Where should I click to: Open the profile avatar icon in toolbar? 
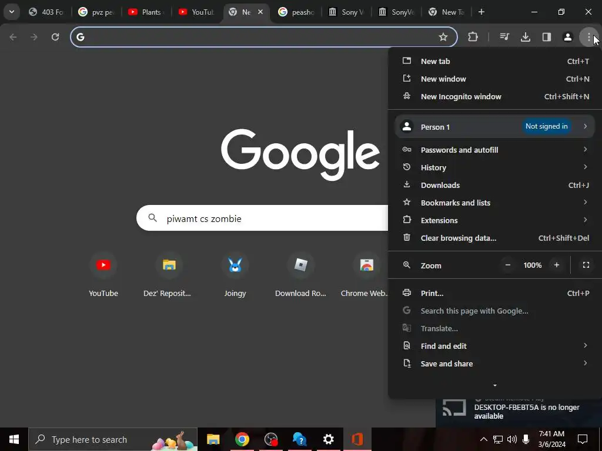pyautogui.click(x=568, y=37)
